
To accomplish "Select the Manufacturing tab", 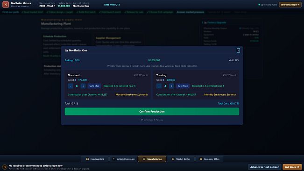I will pos(152,159).
